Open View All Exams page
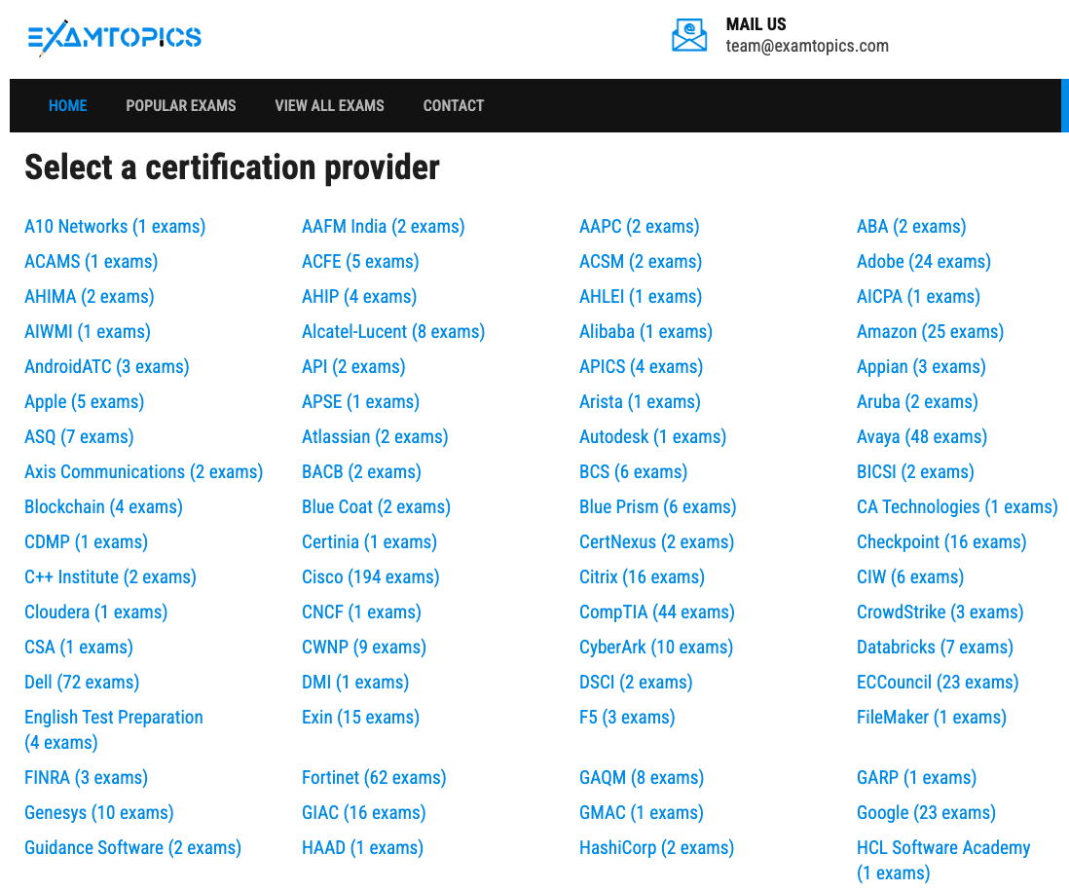 (329, 105)
